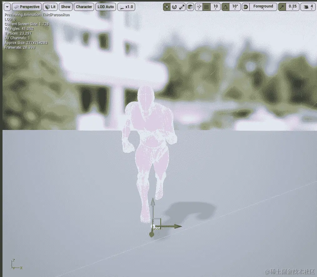The width and height of the screenshot is (317, 277).
Task: Toggle rotation snapping
Action: pos(225,7)
